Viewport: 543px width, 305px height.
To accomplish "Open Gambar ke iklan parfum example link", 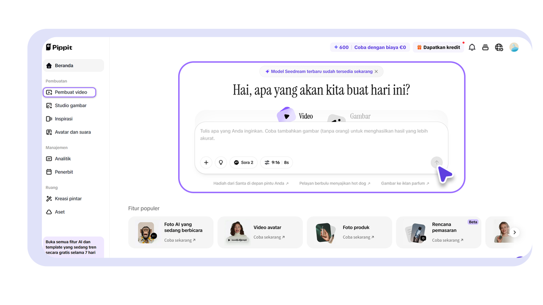I will pos(405,183).
